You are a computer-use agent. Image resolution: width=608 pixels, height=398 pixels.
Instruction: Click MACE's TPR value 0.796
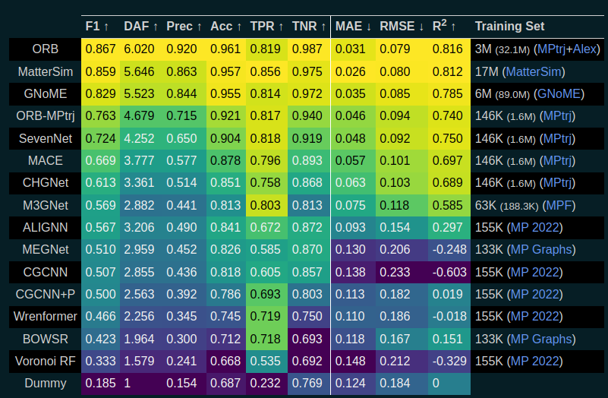click(x=265, y=160)
